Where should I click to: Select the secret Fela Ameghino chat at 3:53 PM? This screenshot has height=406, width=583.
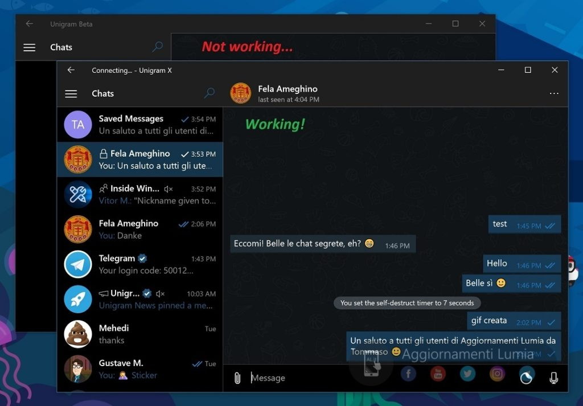click(x=140, y=159)
